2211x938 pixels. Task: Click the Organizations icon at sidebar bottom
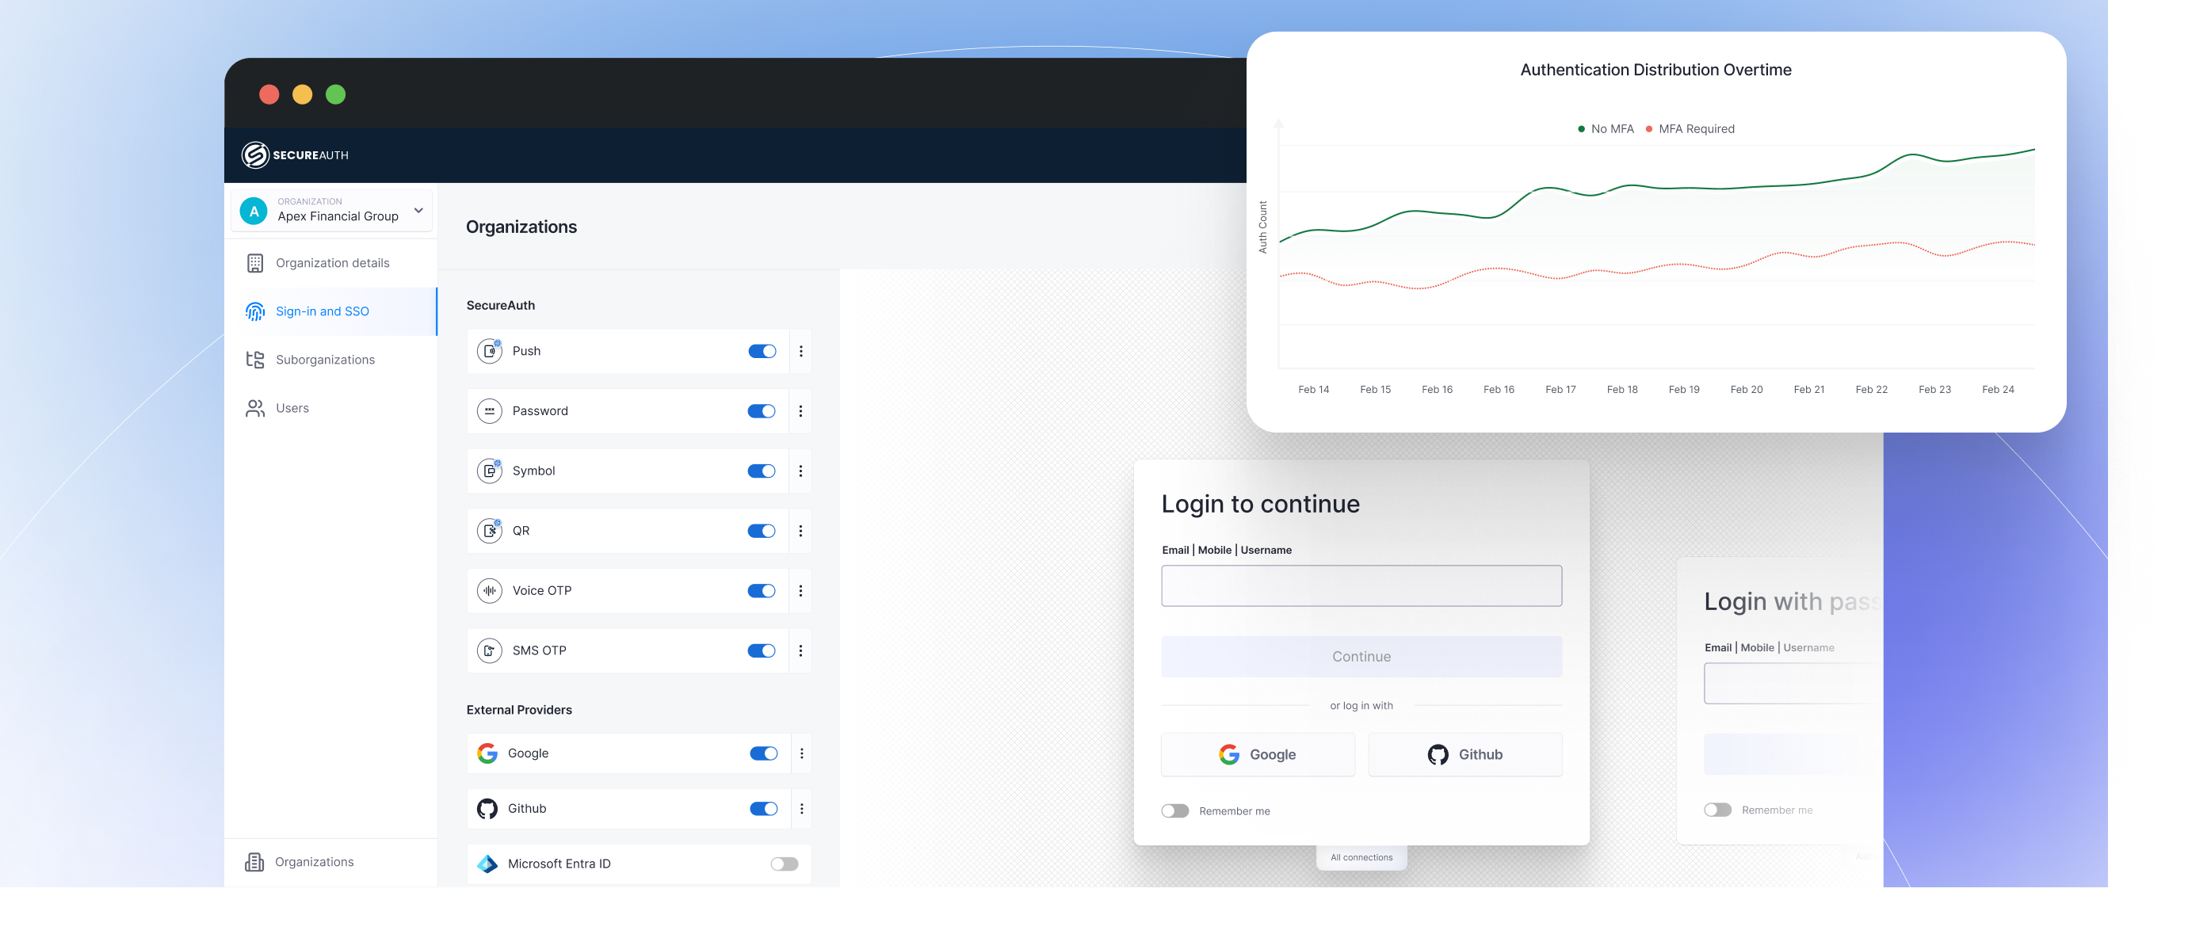[255, 862]
